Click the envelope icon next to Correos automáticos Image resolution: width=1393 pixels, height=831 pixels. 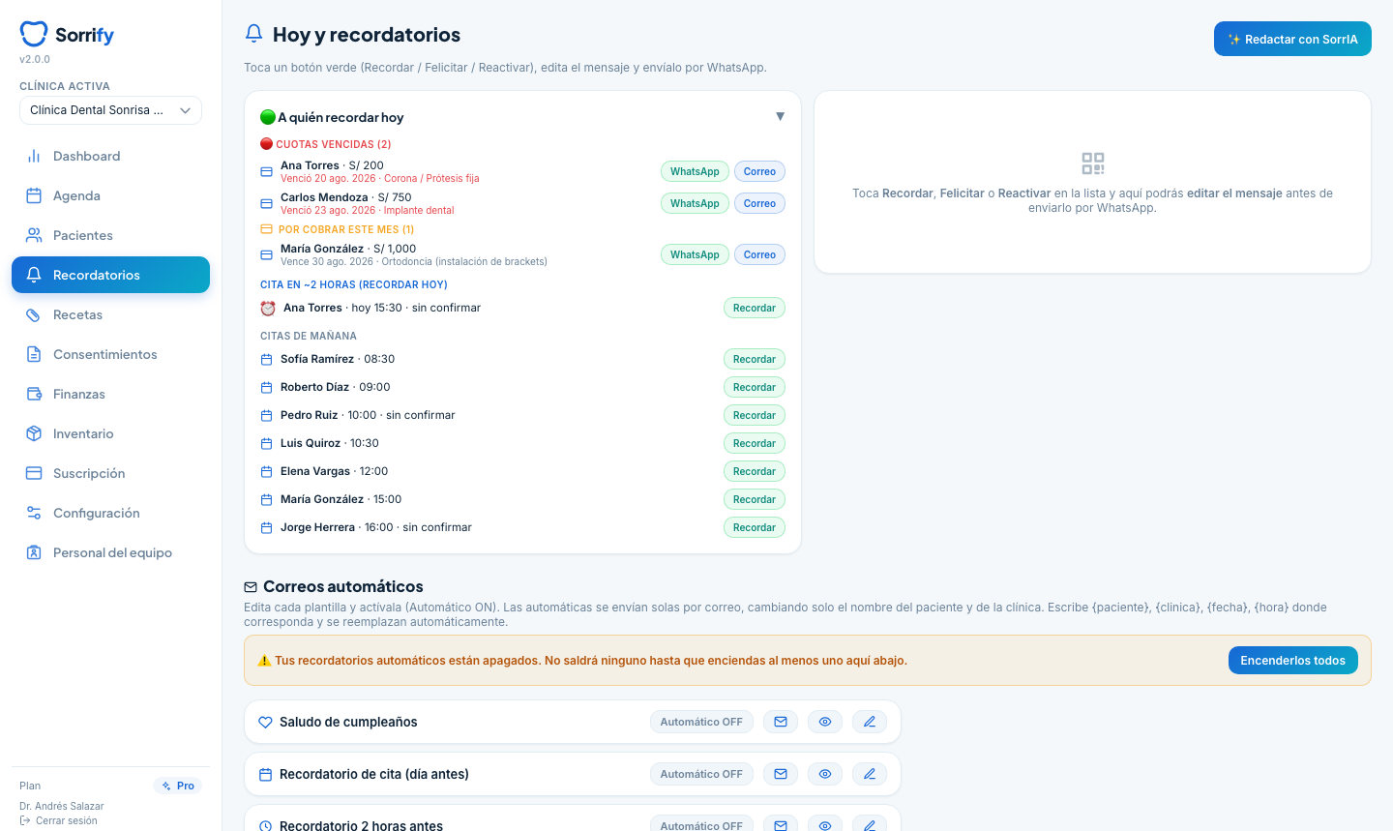pos(251,587)
